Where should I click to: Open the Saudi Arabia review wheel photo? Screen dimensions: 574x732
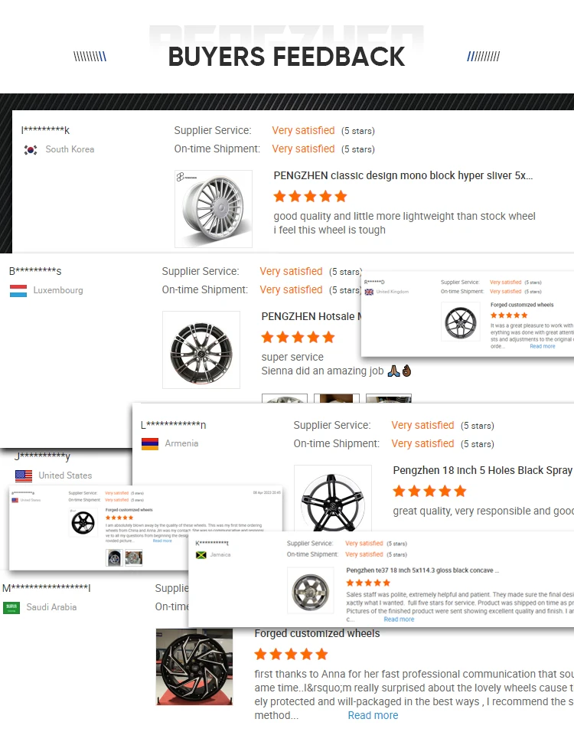194,667
